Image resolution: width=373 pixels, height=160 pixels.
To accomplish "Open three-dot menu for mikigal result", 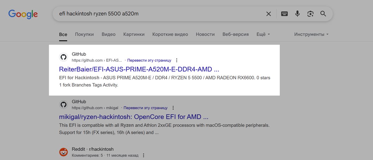I will 173,108.
